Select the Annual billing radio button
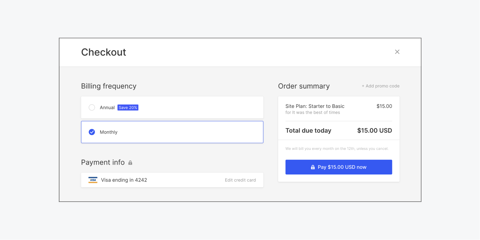Image resolution: width=480 pixels, height=240 pixels. (92, 107)
